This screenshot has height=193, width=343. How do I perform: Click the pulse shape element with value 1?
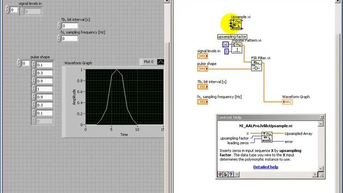point(44,89)
